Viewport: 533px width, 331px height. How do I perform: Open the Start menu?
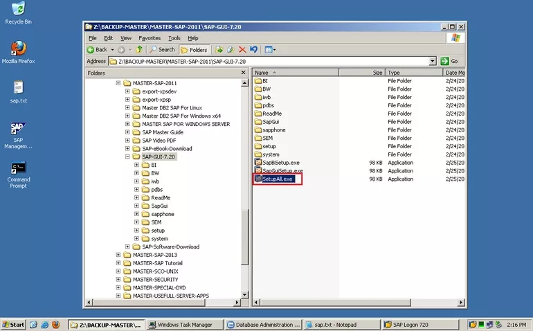(x=13, y=325)
